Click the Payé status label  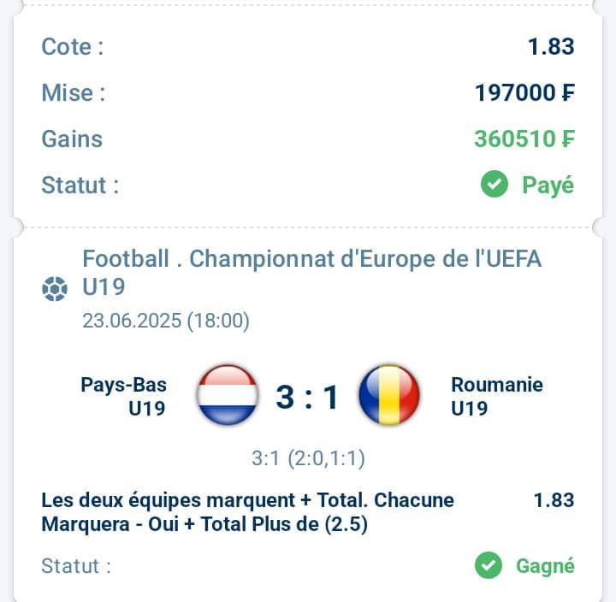coord(548,185)
